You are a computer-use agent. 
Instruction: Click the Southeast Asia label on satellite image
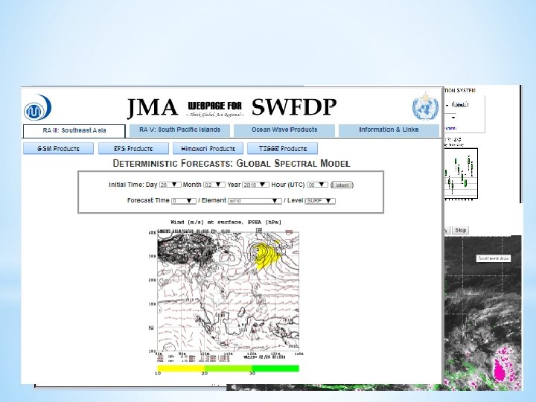pos(494,258)
